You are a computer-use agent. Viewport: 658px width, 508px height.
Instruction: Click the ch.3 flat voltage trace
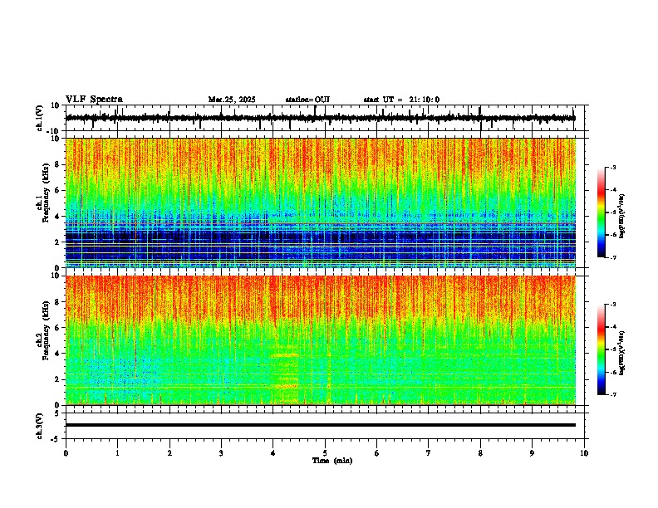pyautogui.click(x=321, y=425)
